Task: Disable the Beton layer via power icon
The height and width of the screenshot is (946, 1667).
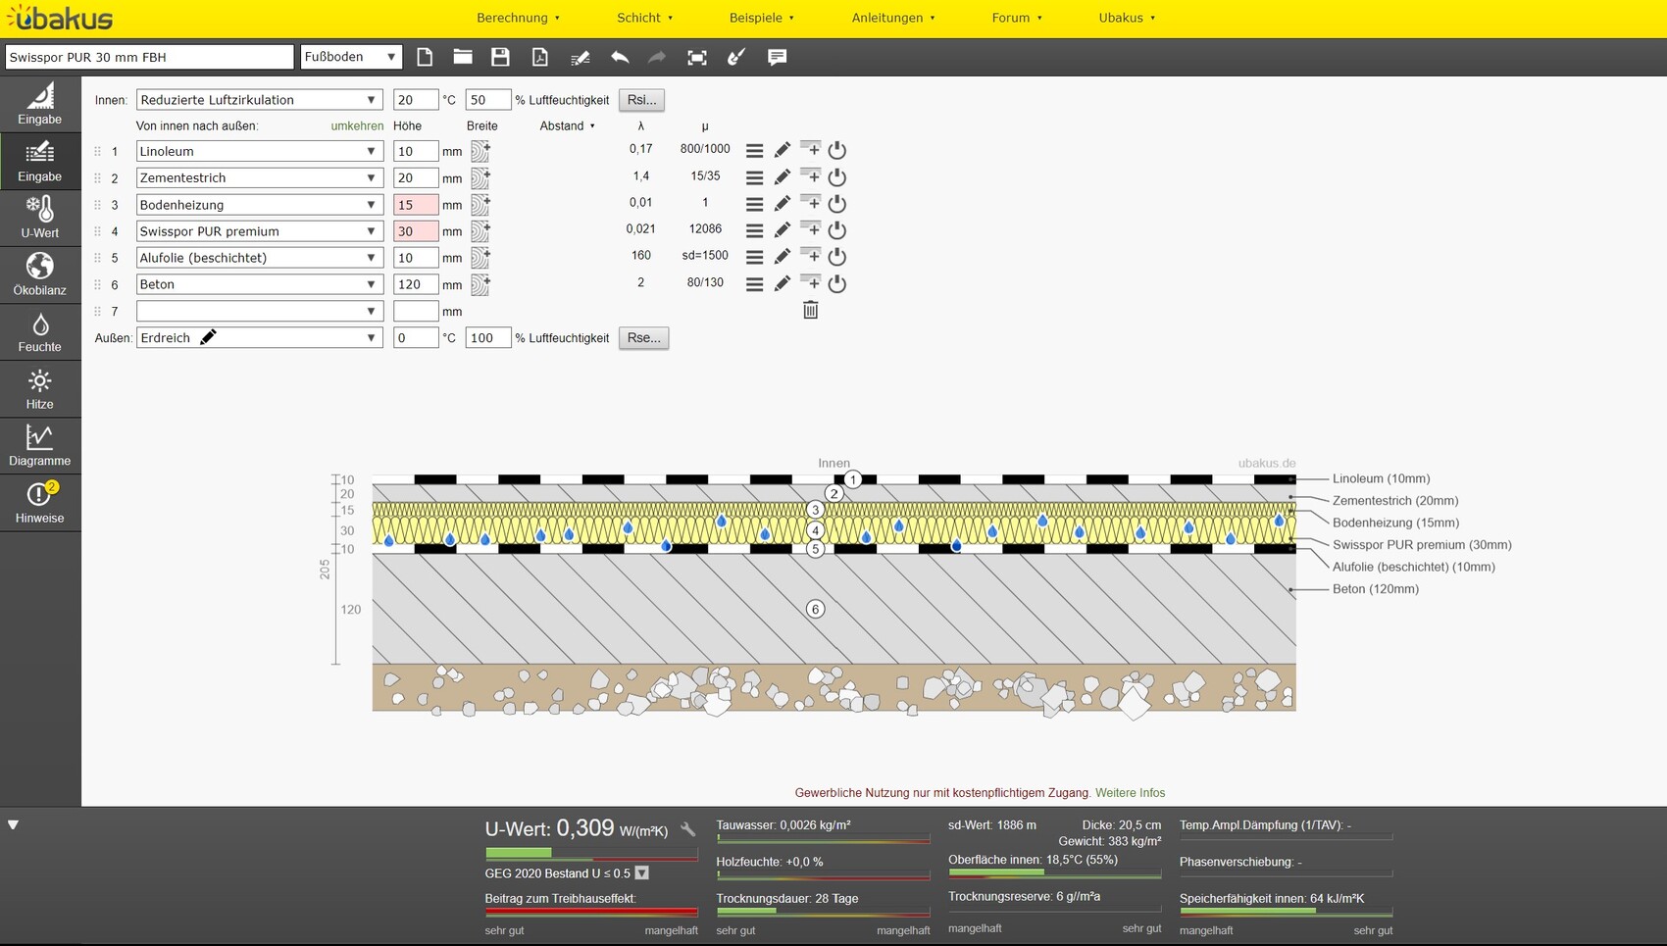Action: (836, 284)
